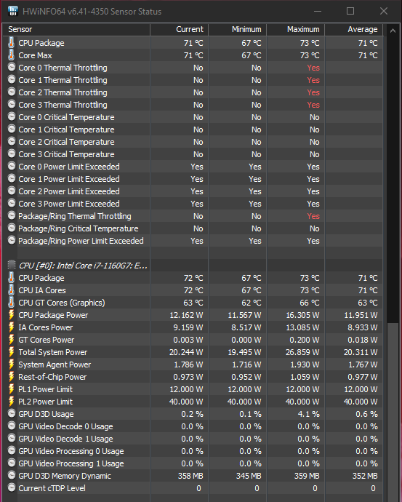
Task: Select the Core 1 Critical Temperature row label
Action: click(x=66, y=130)
